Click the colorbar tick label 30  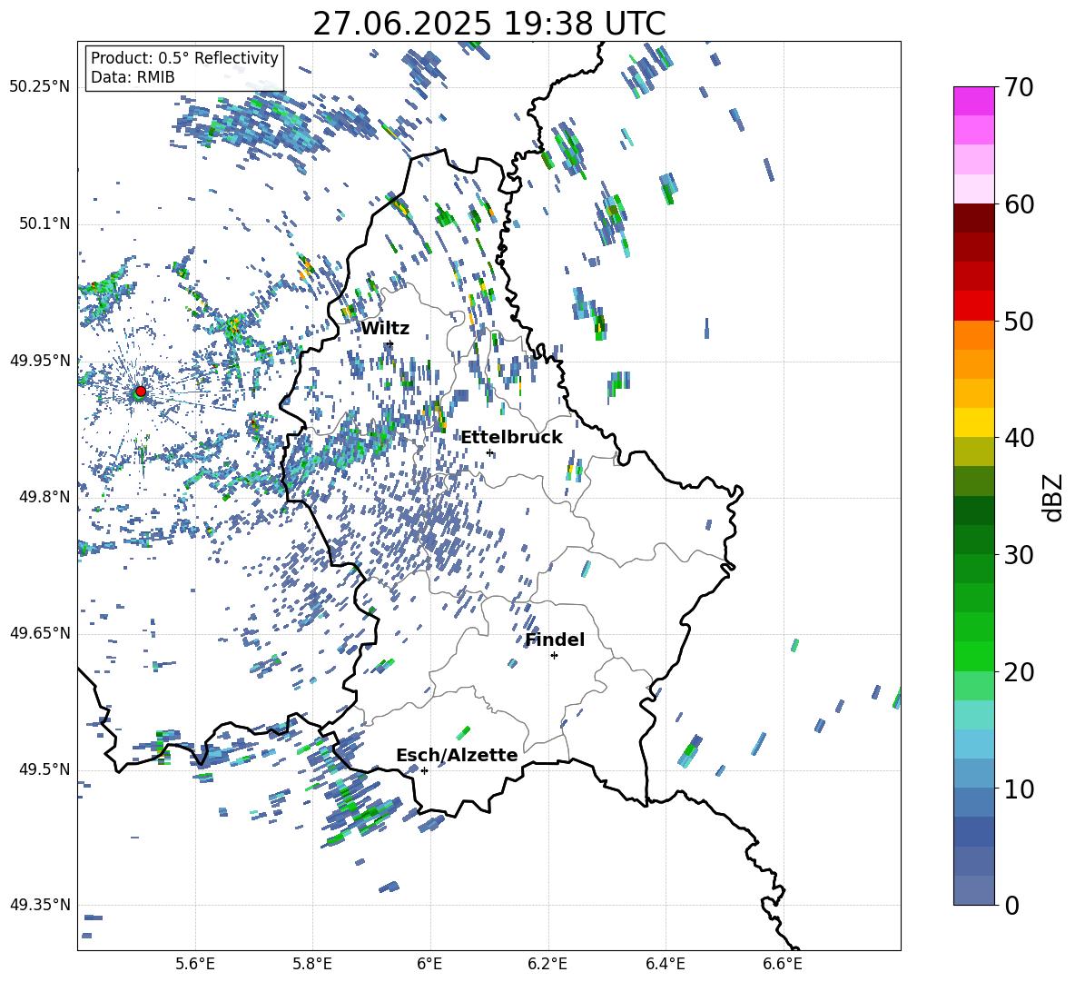(1019, 555)
